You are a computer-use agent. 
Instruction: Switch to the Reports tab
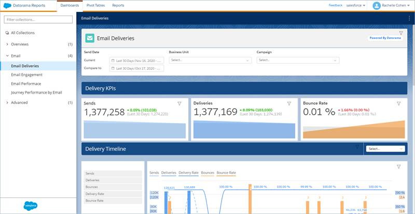tap(118, 5)
